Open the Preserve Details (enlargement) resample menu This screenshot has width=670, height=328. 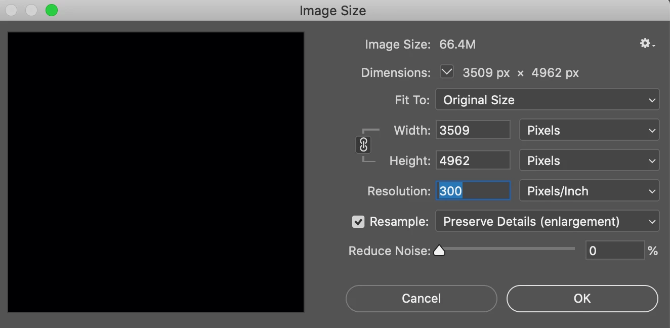point(548,221)
